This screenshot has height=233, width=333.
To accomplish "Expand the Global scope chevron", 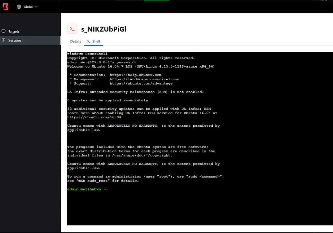I will point(36,7).
